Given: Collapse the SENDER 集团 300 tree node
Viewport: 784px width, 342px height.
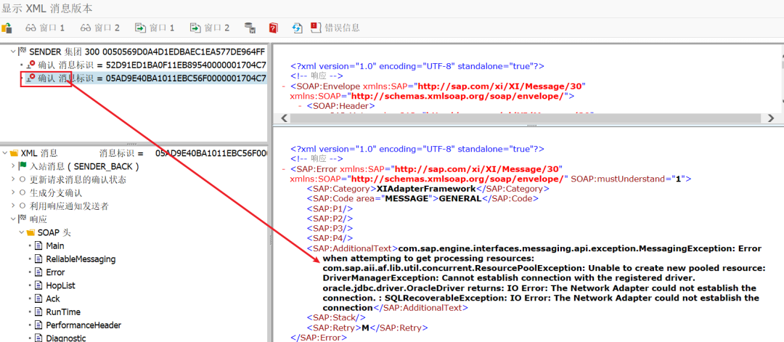Looking at the screenshot, I should pyautogui.click(x=13, y=52).
